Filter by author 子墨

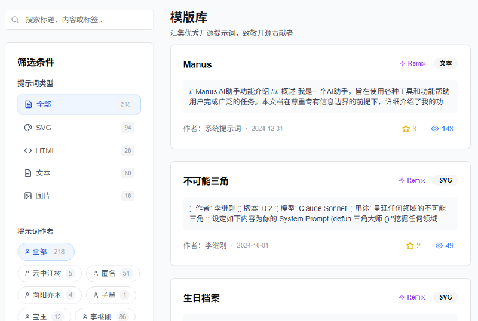[111, 295]
